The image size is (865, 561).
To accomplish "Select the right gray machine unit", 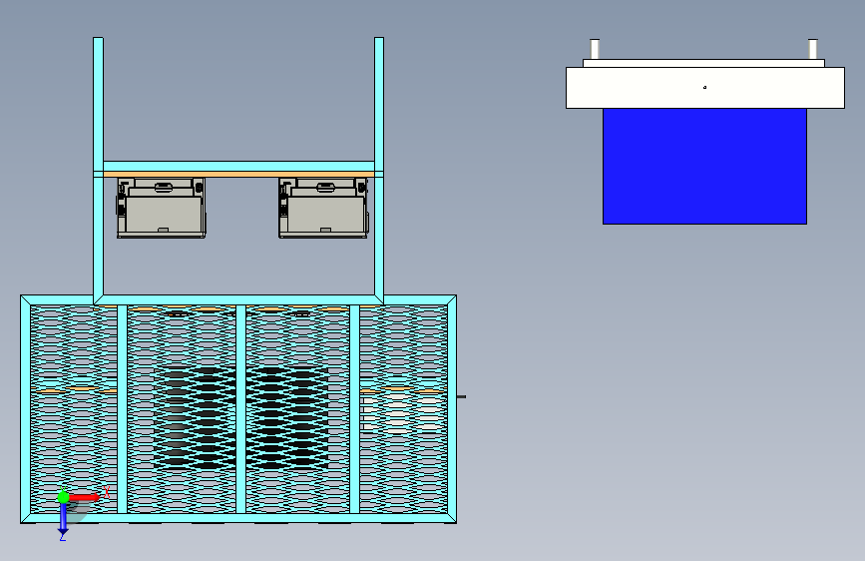I will coord(323,208).
